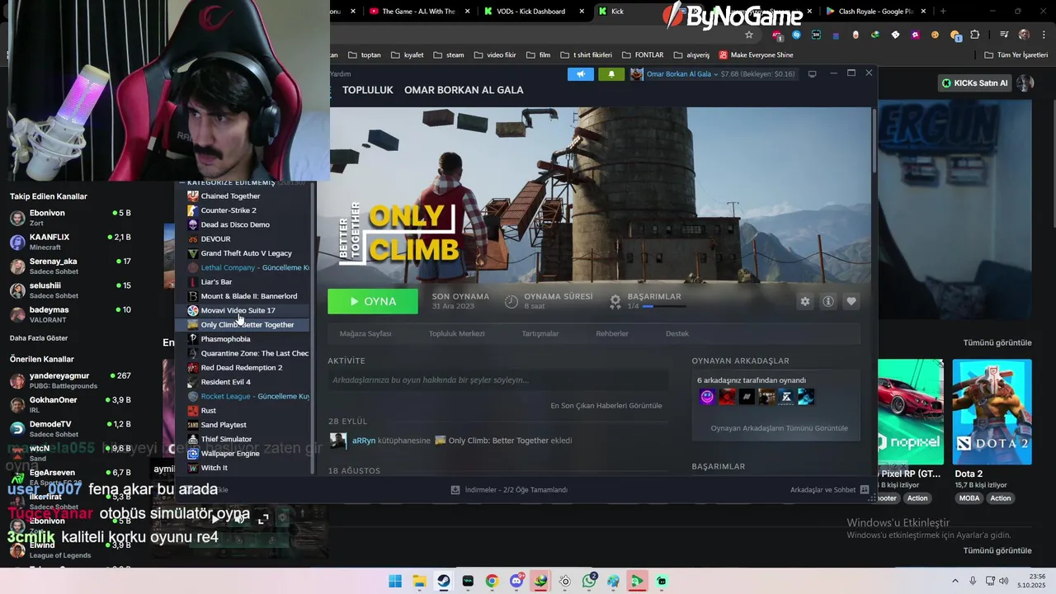Switch to the Destek tab
Image resolution: width=1056 pixels, height=594 pixels.
(x=677, y=333)
